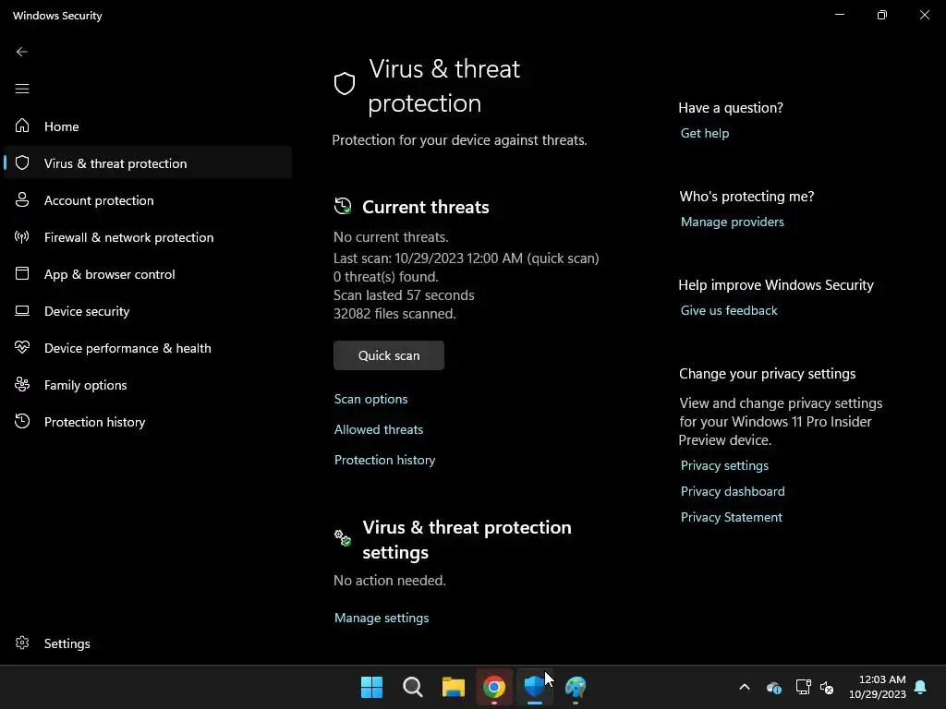Open the notification bell
This screenshot has height=709, width=946.
pyautogui.click(x=921, y=687)
